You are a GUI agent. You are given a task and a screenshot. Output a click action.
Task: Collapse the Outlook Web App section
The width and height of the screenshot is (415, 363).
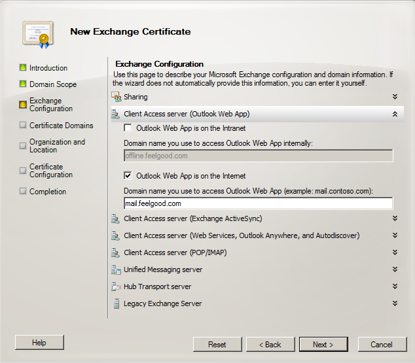click(x=395, y=114)
